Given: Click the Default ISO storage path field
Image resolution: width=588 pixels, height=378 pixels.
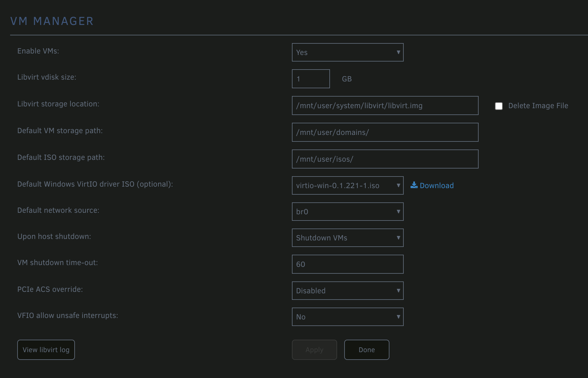Looking at the screenshot, I should point(385,159).
